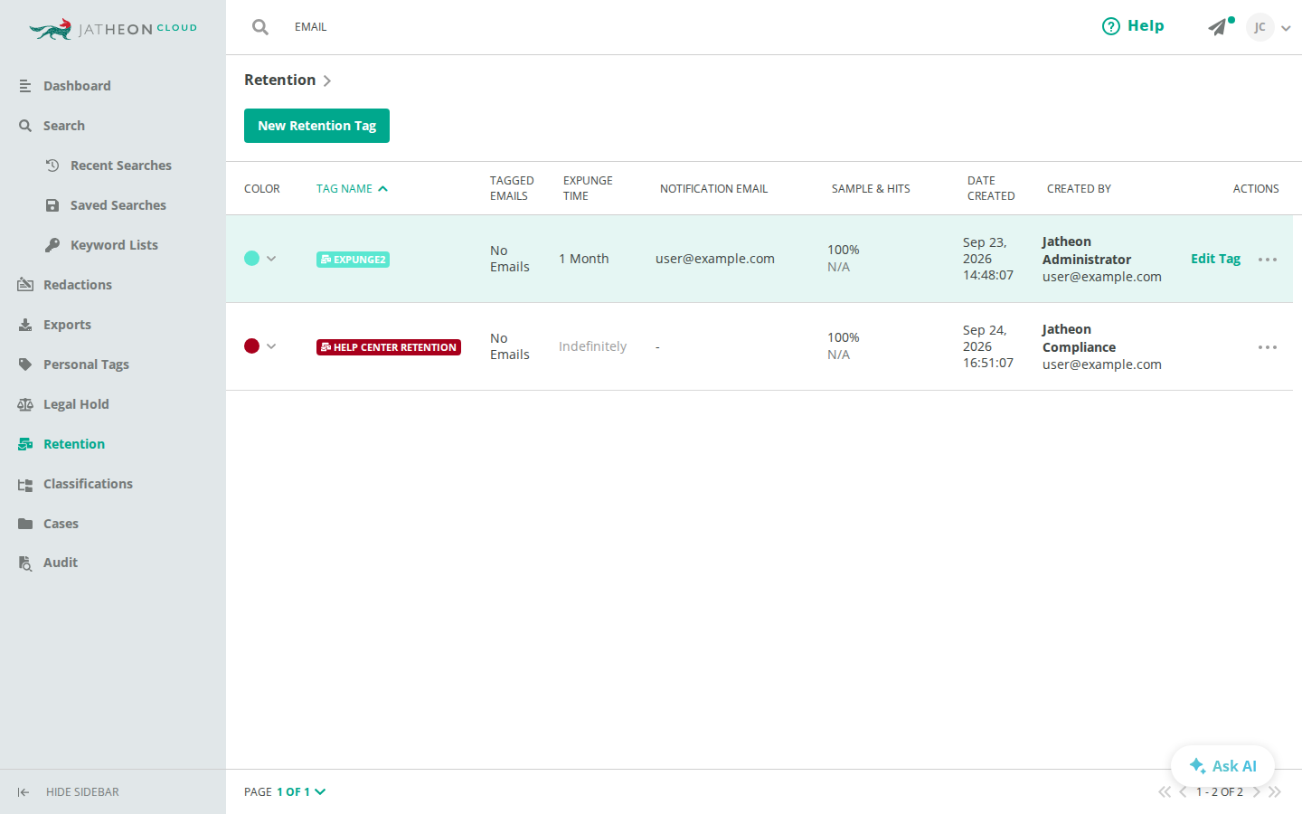The width and height of the screenshot is (1302, 814).
Task: Open the Audit label
Action: (x=61, y=563)
